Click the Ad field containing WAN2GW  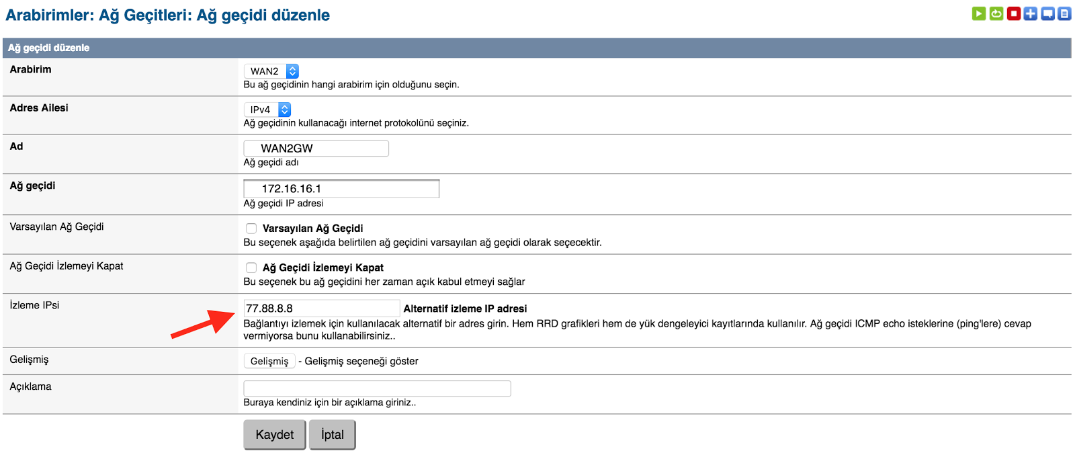316,149
